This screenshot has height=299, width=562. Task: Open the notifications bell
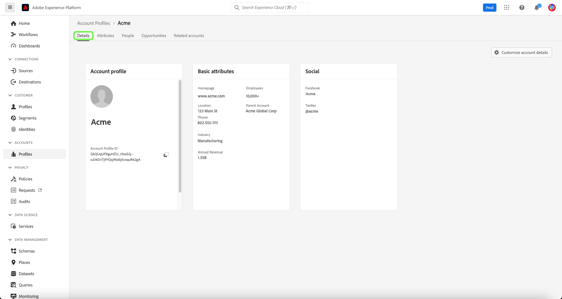[x=537, y=8]
